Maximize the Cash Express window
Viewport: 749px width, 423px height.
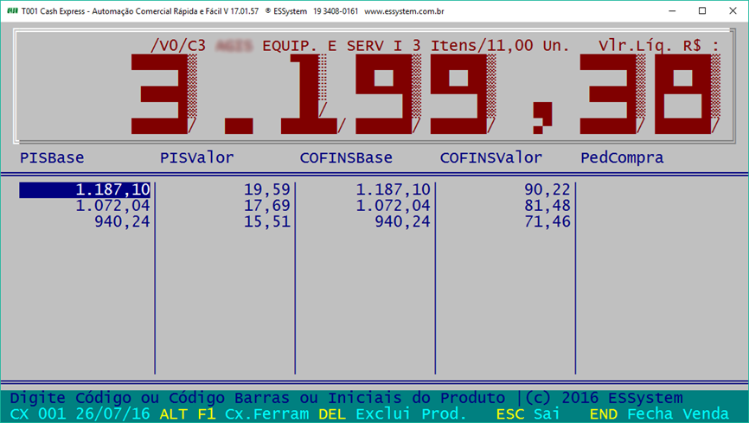click(701, 11)
